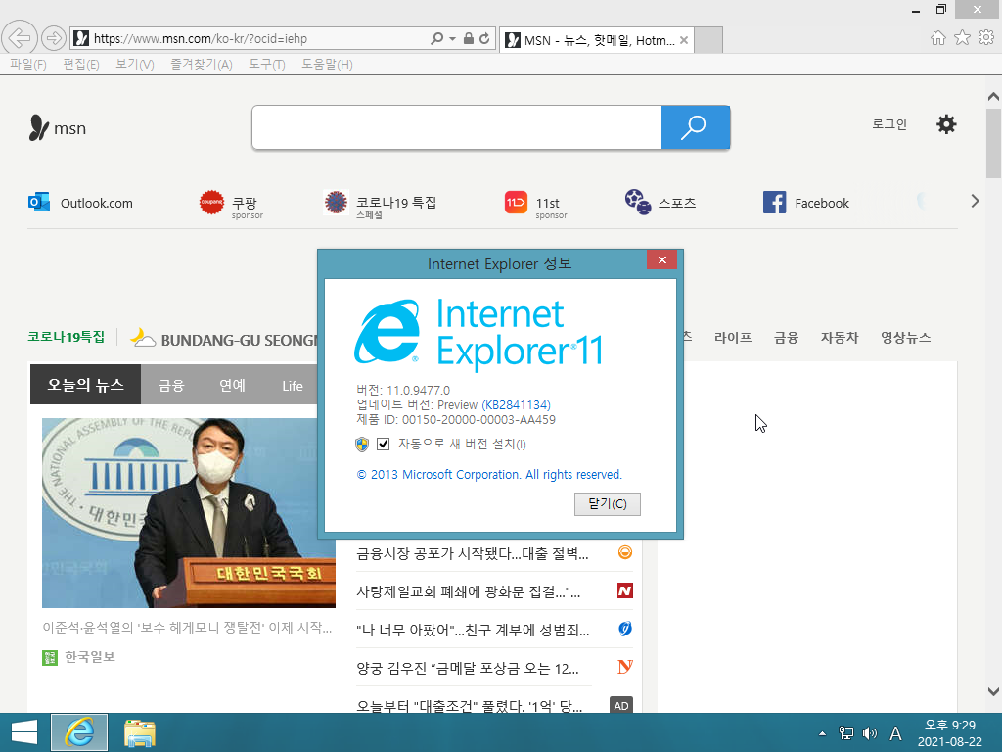Open the 편집(E) menu

click(81, 64)
